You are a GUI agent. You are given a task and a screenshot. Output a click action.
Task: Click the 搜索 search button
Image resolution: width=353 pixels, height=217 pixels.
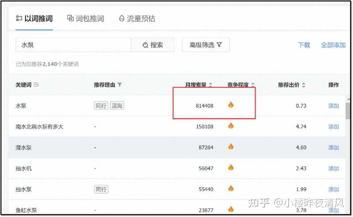tap(153, 45)
